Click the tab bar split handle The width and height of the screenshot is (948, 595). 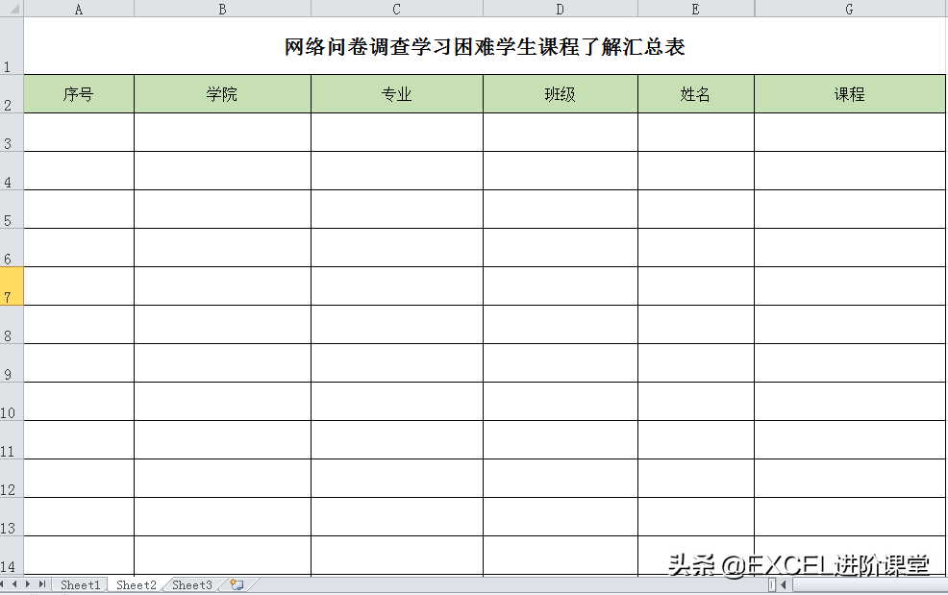click(772, 584)
